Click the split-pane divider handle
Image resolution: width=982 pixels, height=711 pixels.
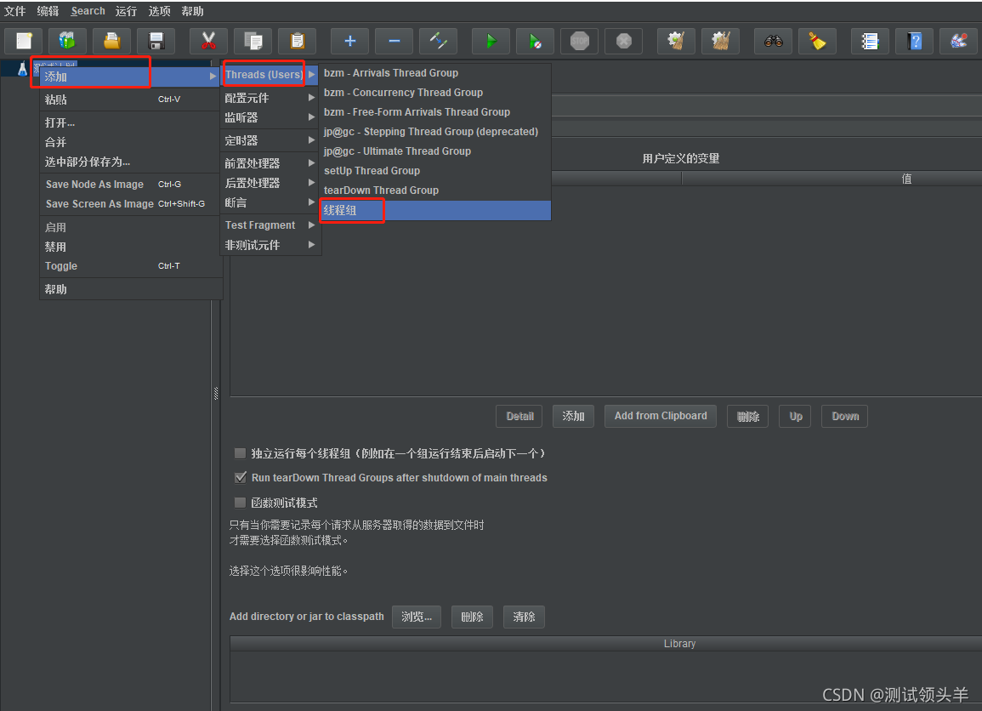click(216, 393)
